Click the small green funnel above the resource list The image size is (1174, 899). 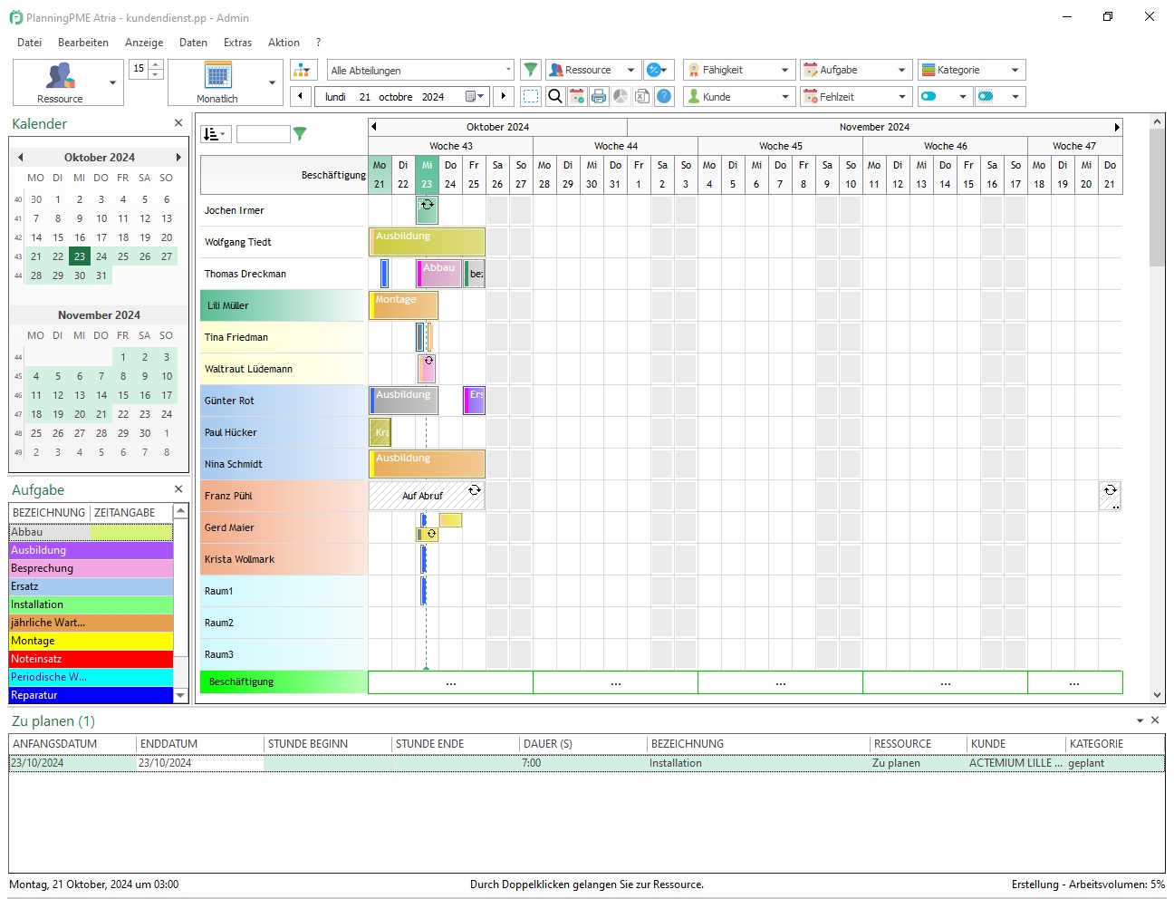pos(300,134)
